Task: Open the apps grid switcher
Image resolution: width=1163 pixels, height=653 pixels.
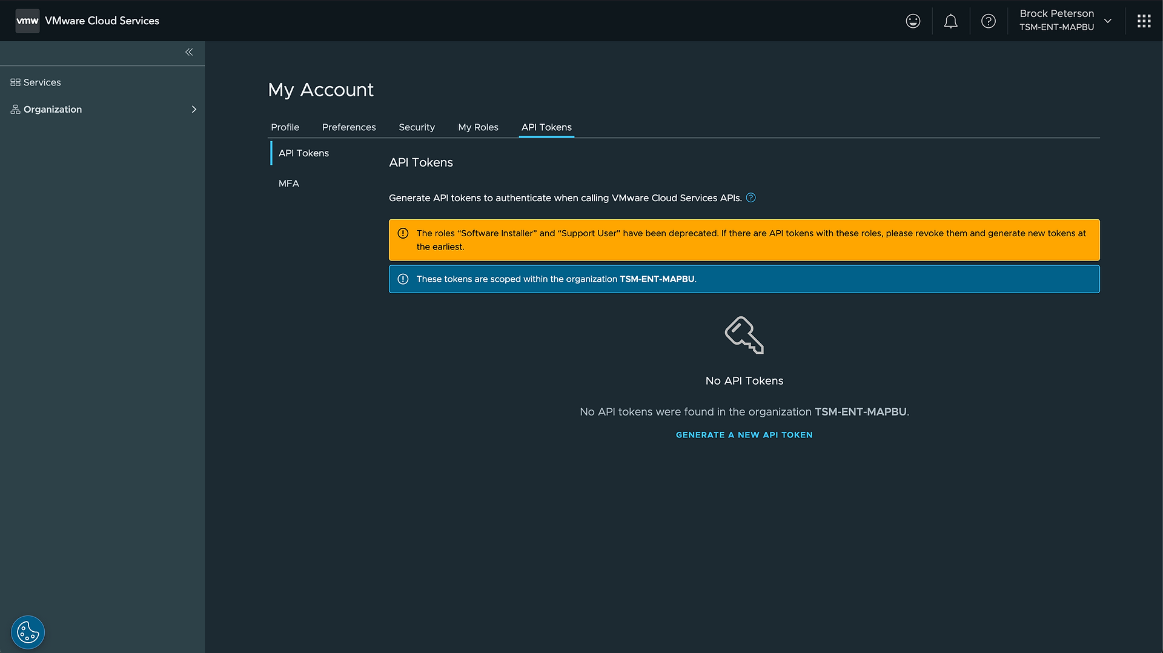Action: 1144,21
